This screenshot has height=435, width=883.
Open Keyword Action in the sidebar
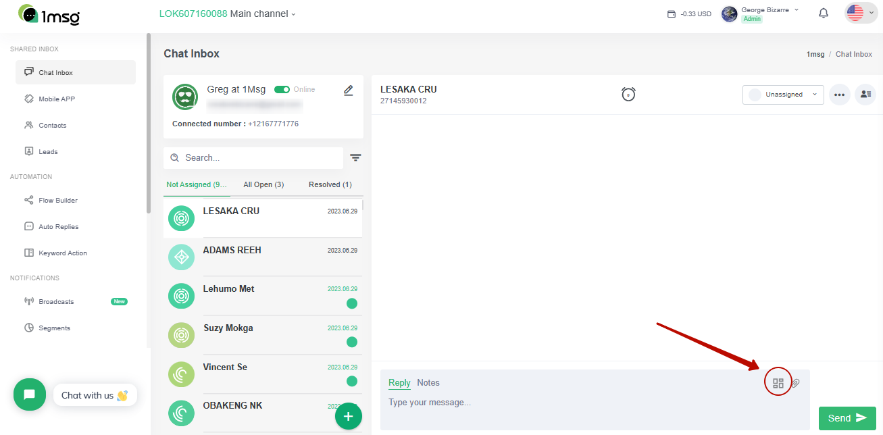tap(76, 253)
